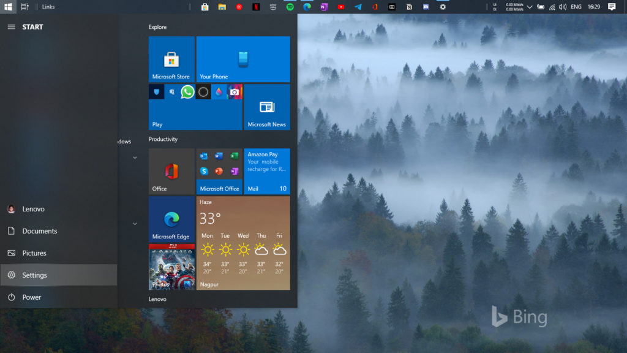Launch YouTube Music from the taskbar
This screenshot has width=627, height=353.
coord(239,7)
